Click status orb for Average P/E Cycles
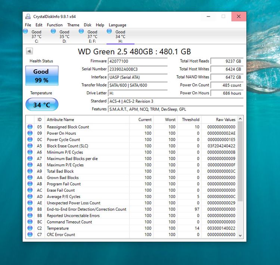This screenshot has width=280, height=265. point(30,197)
